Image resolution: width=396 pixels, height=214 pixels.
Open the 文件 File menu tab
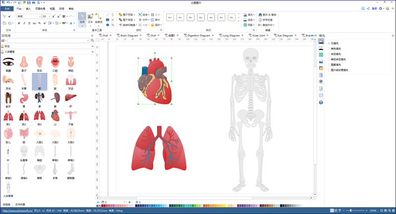pos(7,8)
